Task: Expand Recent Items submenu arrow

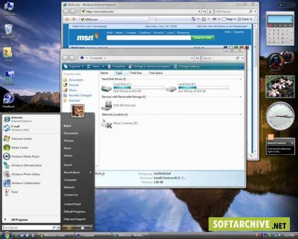Action: pyautogui.click(x=90, y=172)
